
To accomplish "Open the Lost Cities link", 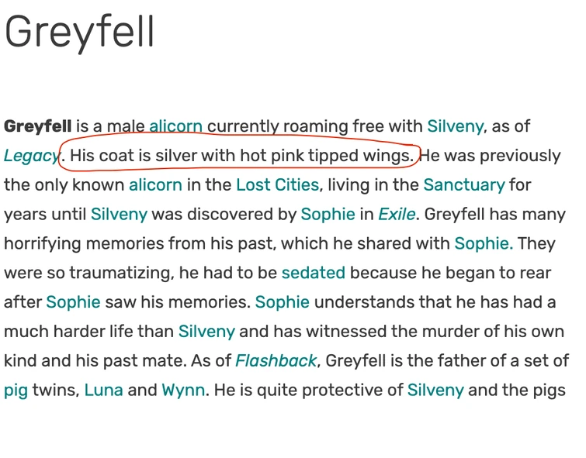I will point(278,184).
